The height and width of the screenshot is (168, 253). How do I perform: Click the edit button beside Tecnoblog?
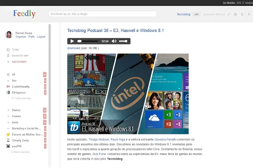(196, 14)
